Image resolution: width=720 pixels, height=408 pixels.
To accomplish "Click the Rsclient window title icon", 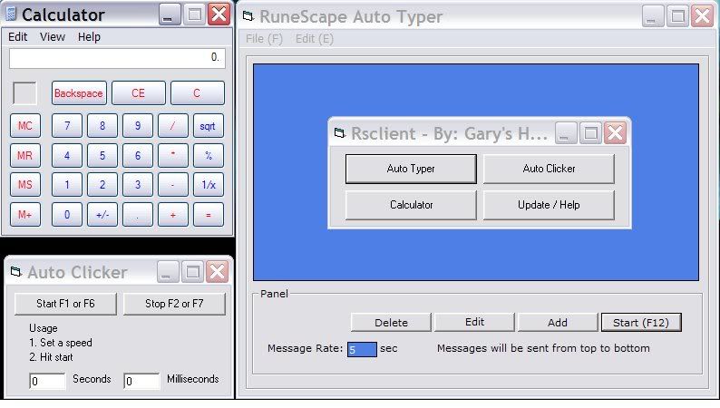I will [339, 133].
